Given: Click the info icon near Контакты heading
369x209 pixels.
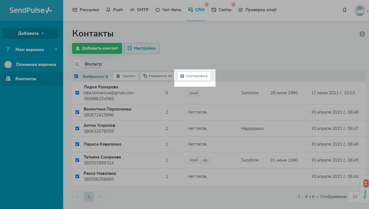Looking at the screenshot, I should (362, 34).
